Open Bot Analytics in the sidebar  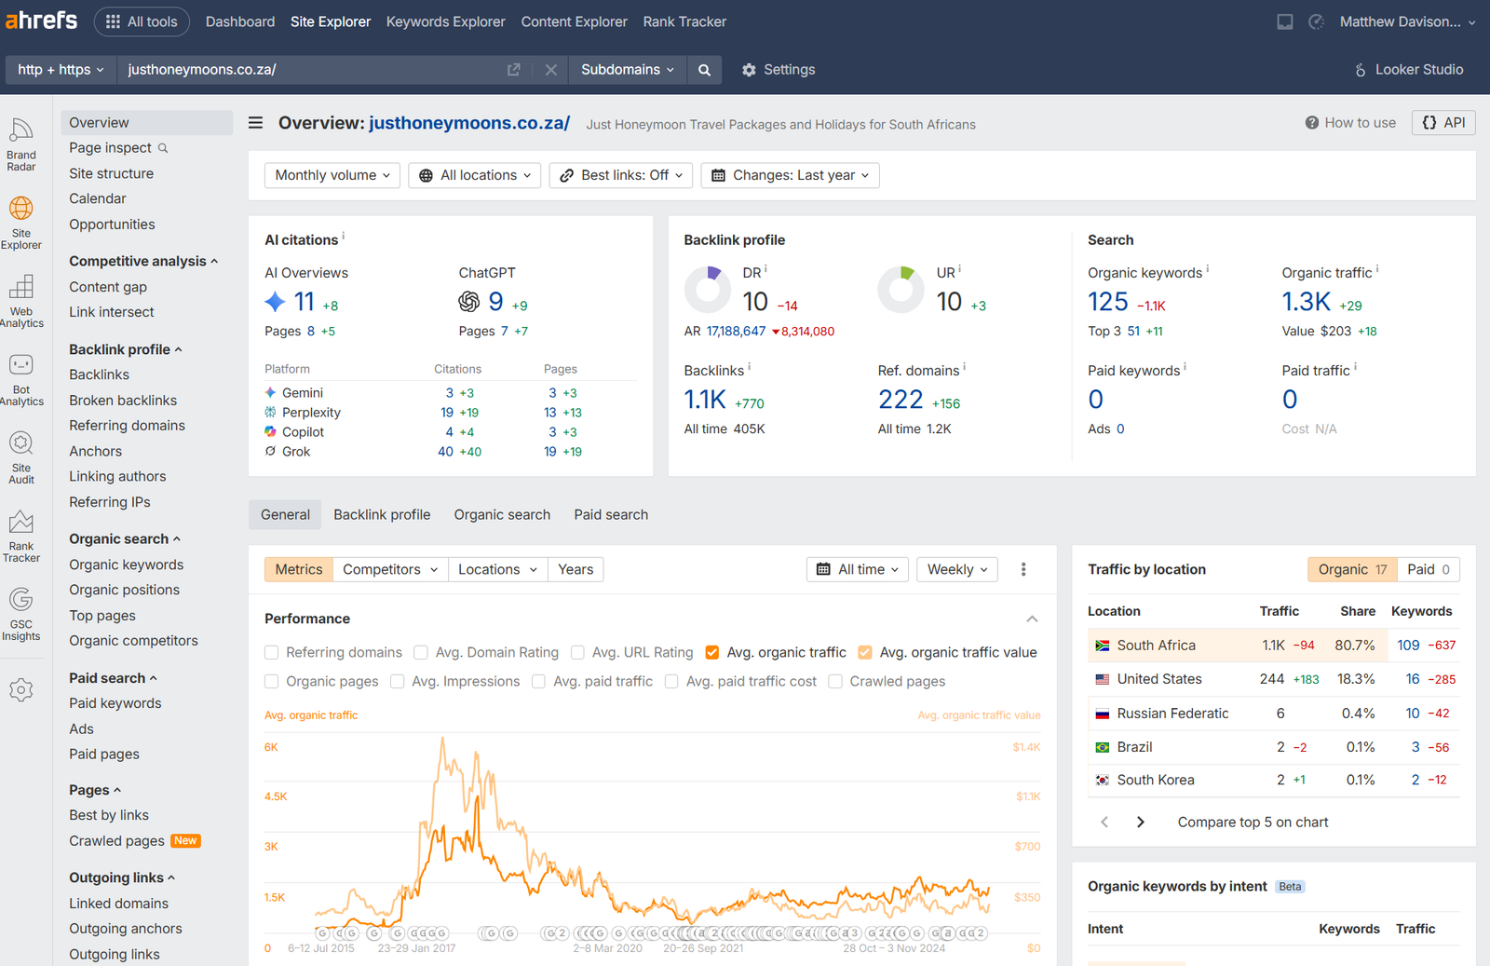21,380
